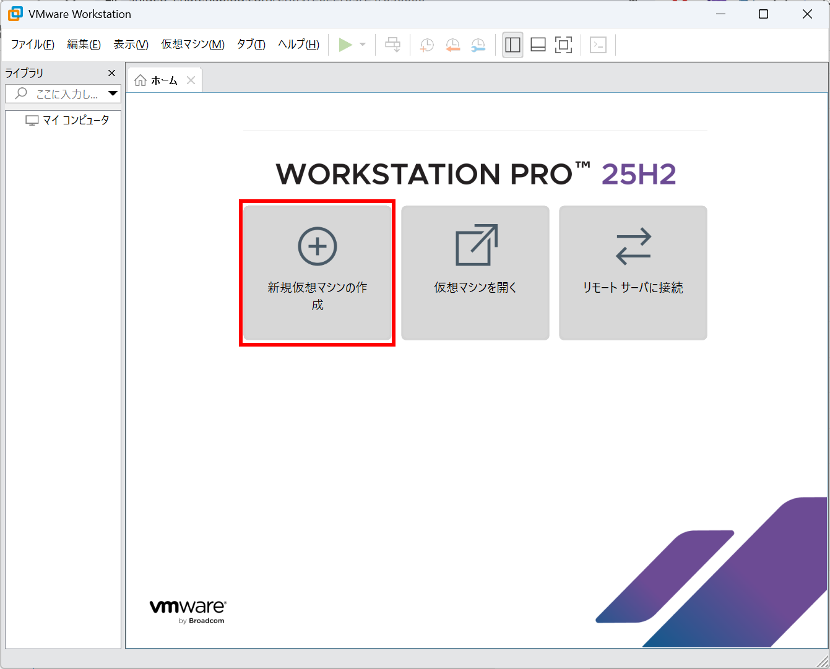Viewport: 830px width, 669px height.
Task: Open the power options dropdown arrow
Action: pyautogui.click(x=363, y=45)
